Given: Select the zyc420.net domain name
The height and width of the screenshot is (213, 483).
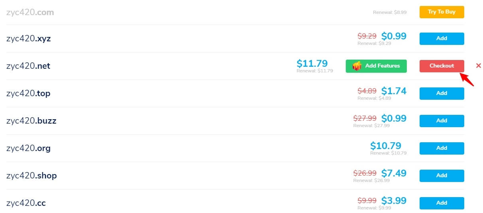Looking at the screenshot, I should tap(28, 66).
